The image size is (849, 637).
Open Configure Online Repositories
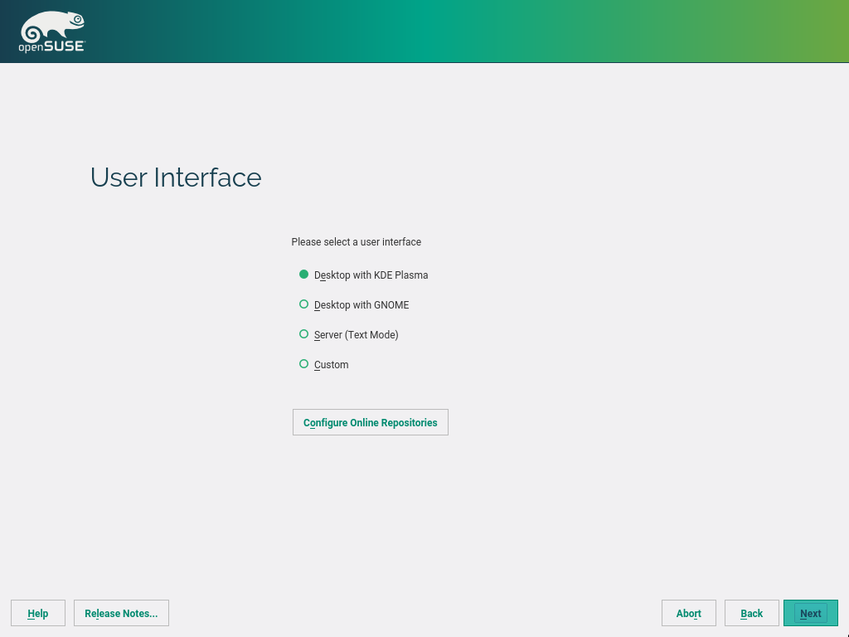370,422
